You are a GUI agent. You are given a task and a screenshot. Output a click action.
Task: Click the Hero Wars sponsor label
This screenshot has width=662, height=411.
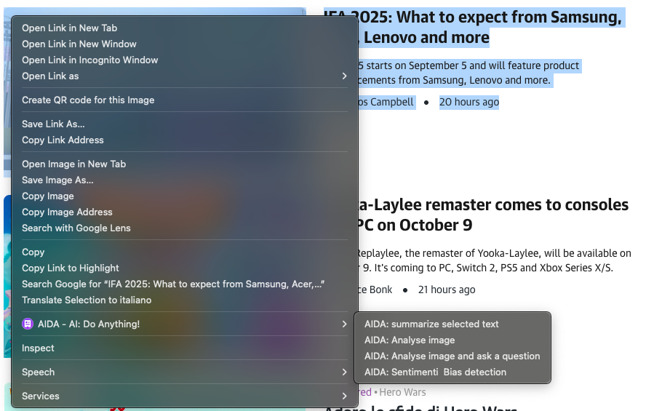point(402,392)
